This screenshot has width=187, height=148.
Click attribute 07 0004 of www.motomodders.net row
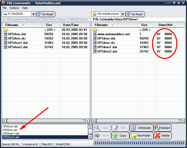point(164,34)
